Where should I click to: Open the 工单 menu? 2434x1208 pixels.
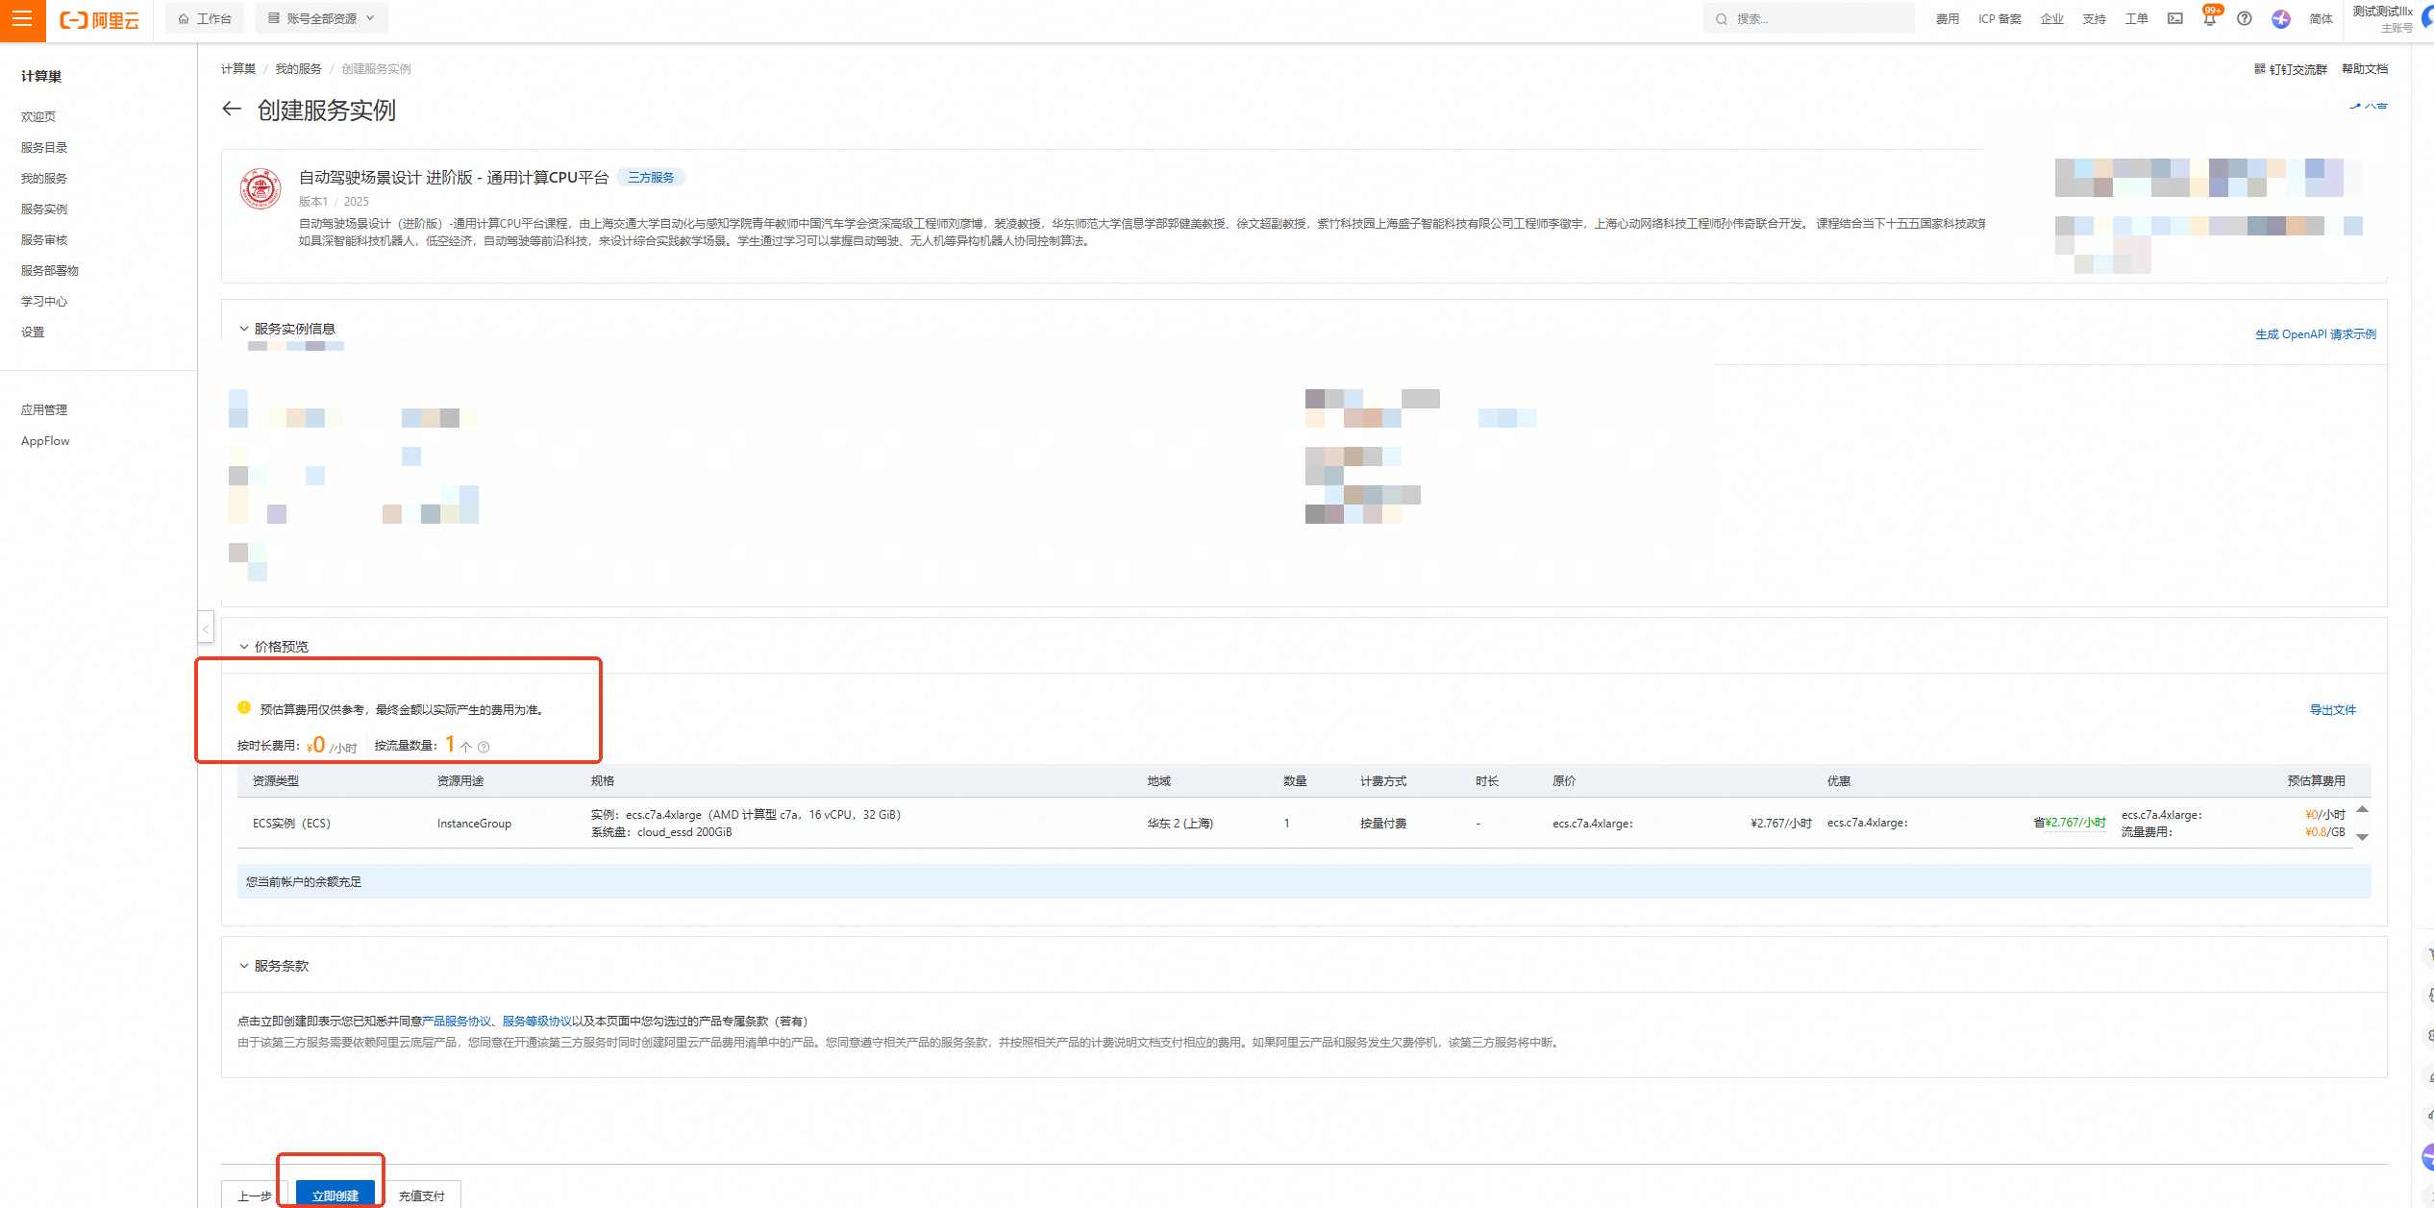coord(2136,19)
